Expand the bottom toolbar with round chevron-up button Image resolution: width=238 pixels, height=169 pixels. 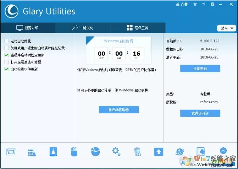click(223, 151)
